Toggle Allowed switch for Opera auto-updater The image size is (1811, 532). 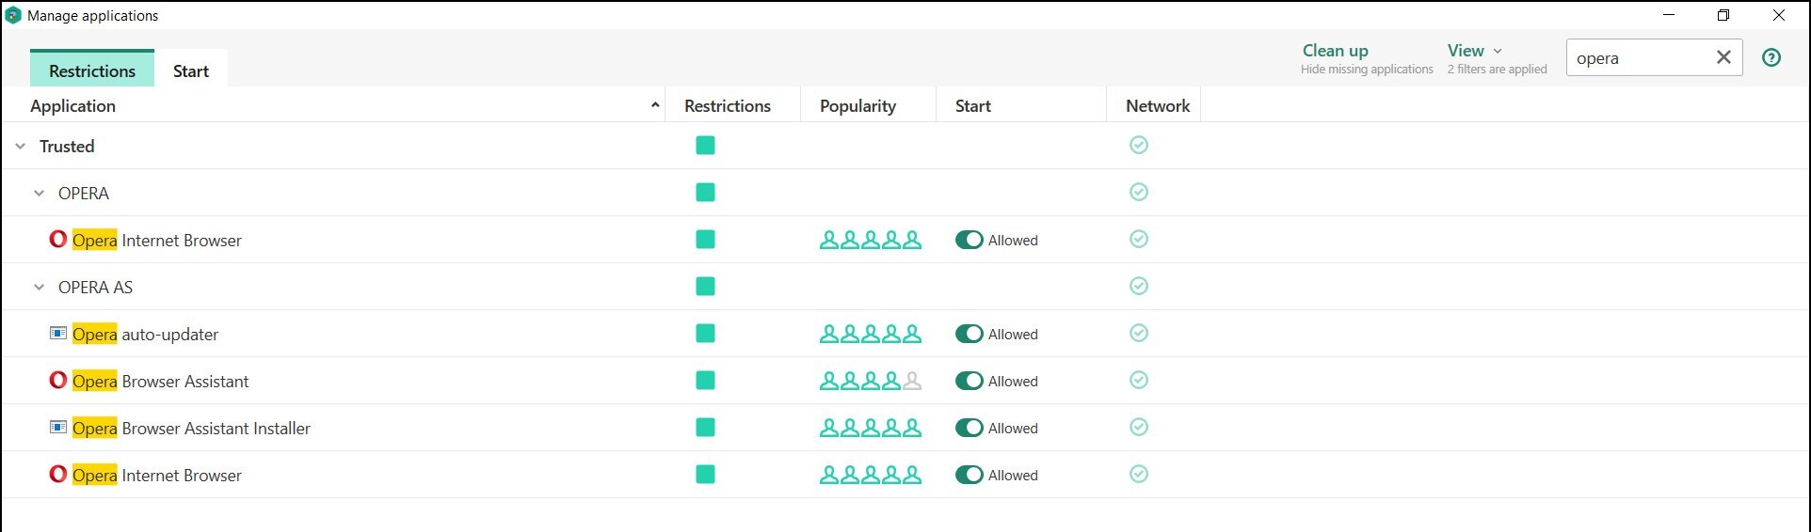970,334
